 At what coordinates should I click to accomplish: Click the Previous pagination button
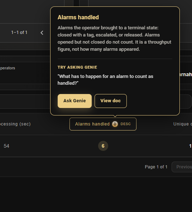pyautogui.click(x=182, y=167)
